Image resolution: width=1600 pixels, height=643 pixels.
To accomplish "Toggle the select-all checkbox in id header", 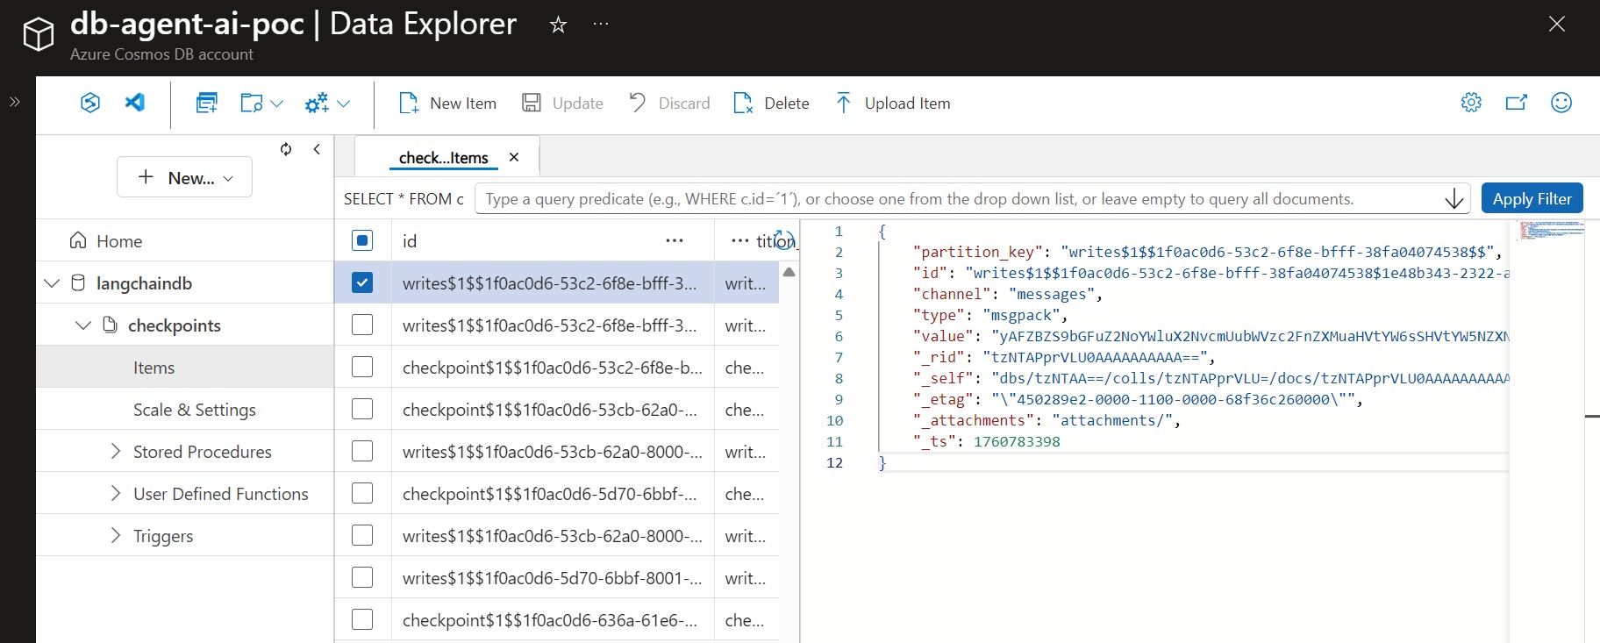I will pos(362,240).
